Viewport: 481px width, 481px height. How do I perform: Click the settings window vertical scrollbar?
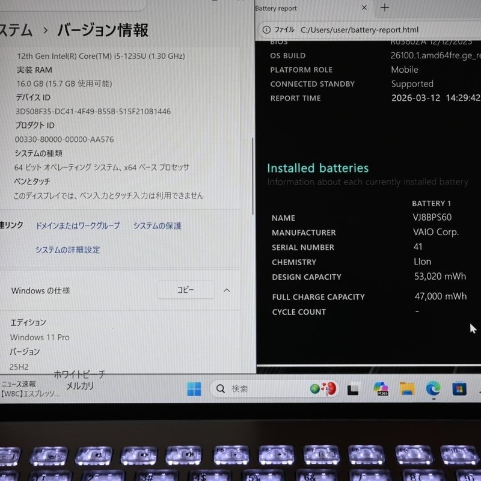253,176
